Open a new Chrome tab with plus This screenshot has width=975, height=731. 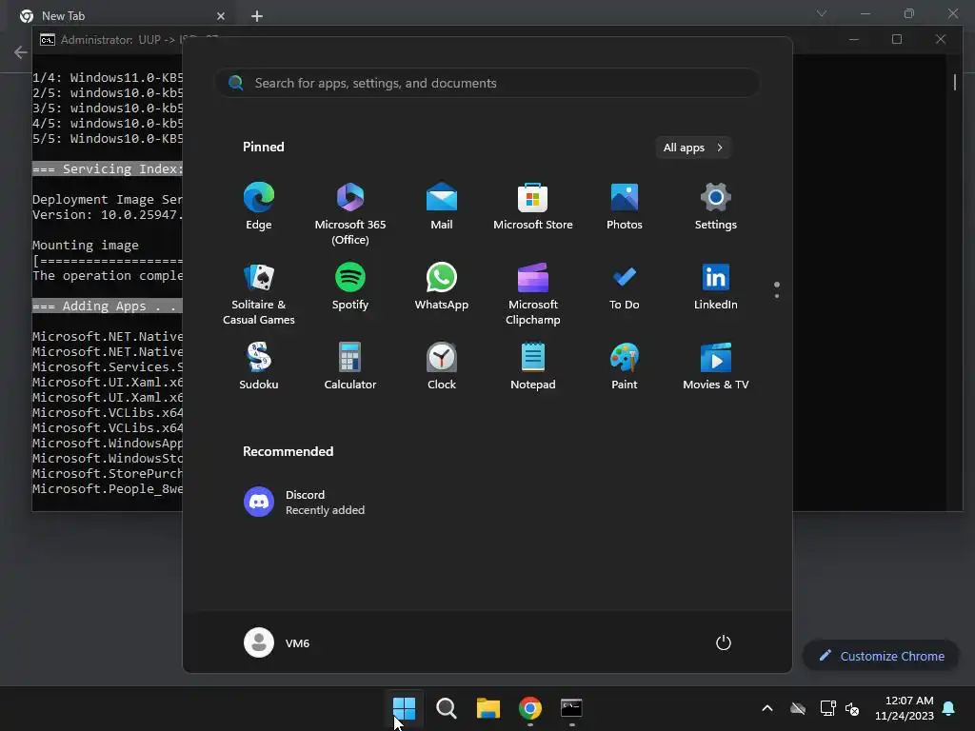coord(257,16)
